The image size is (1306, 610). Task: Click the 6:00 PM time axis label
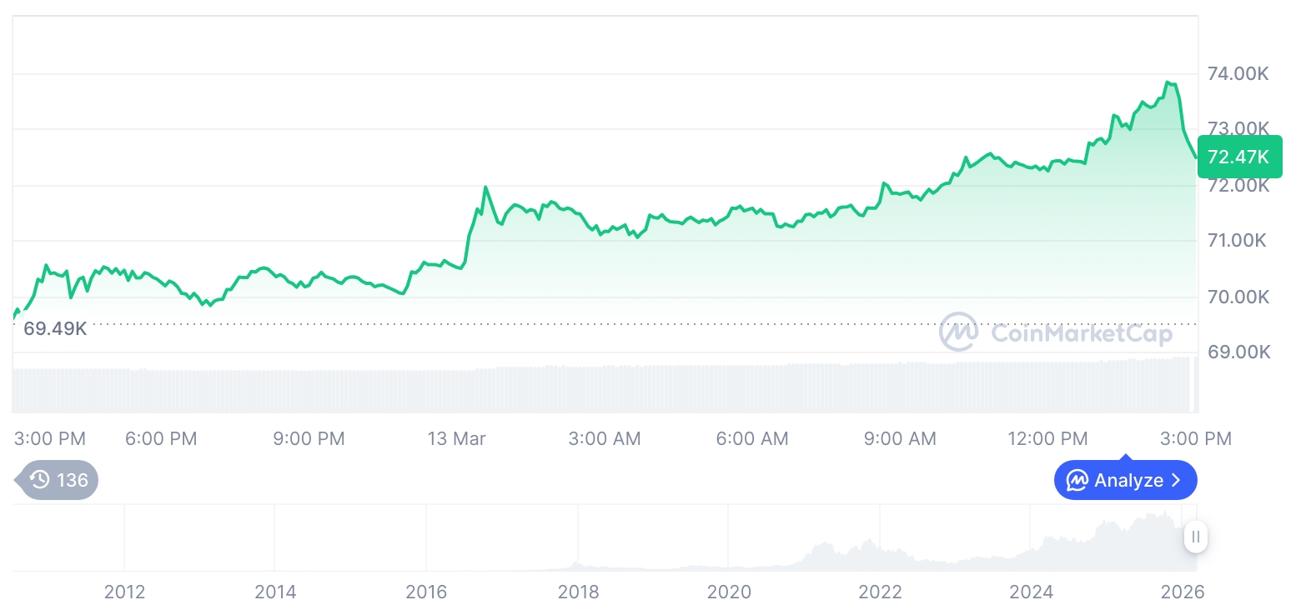click(161, 438)
